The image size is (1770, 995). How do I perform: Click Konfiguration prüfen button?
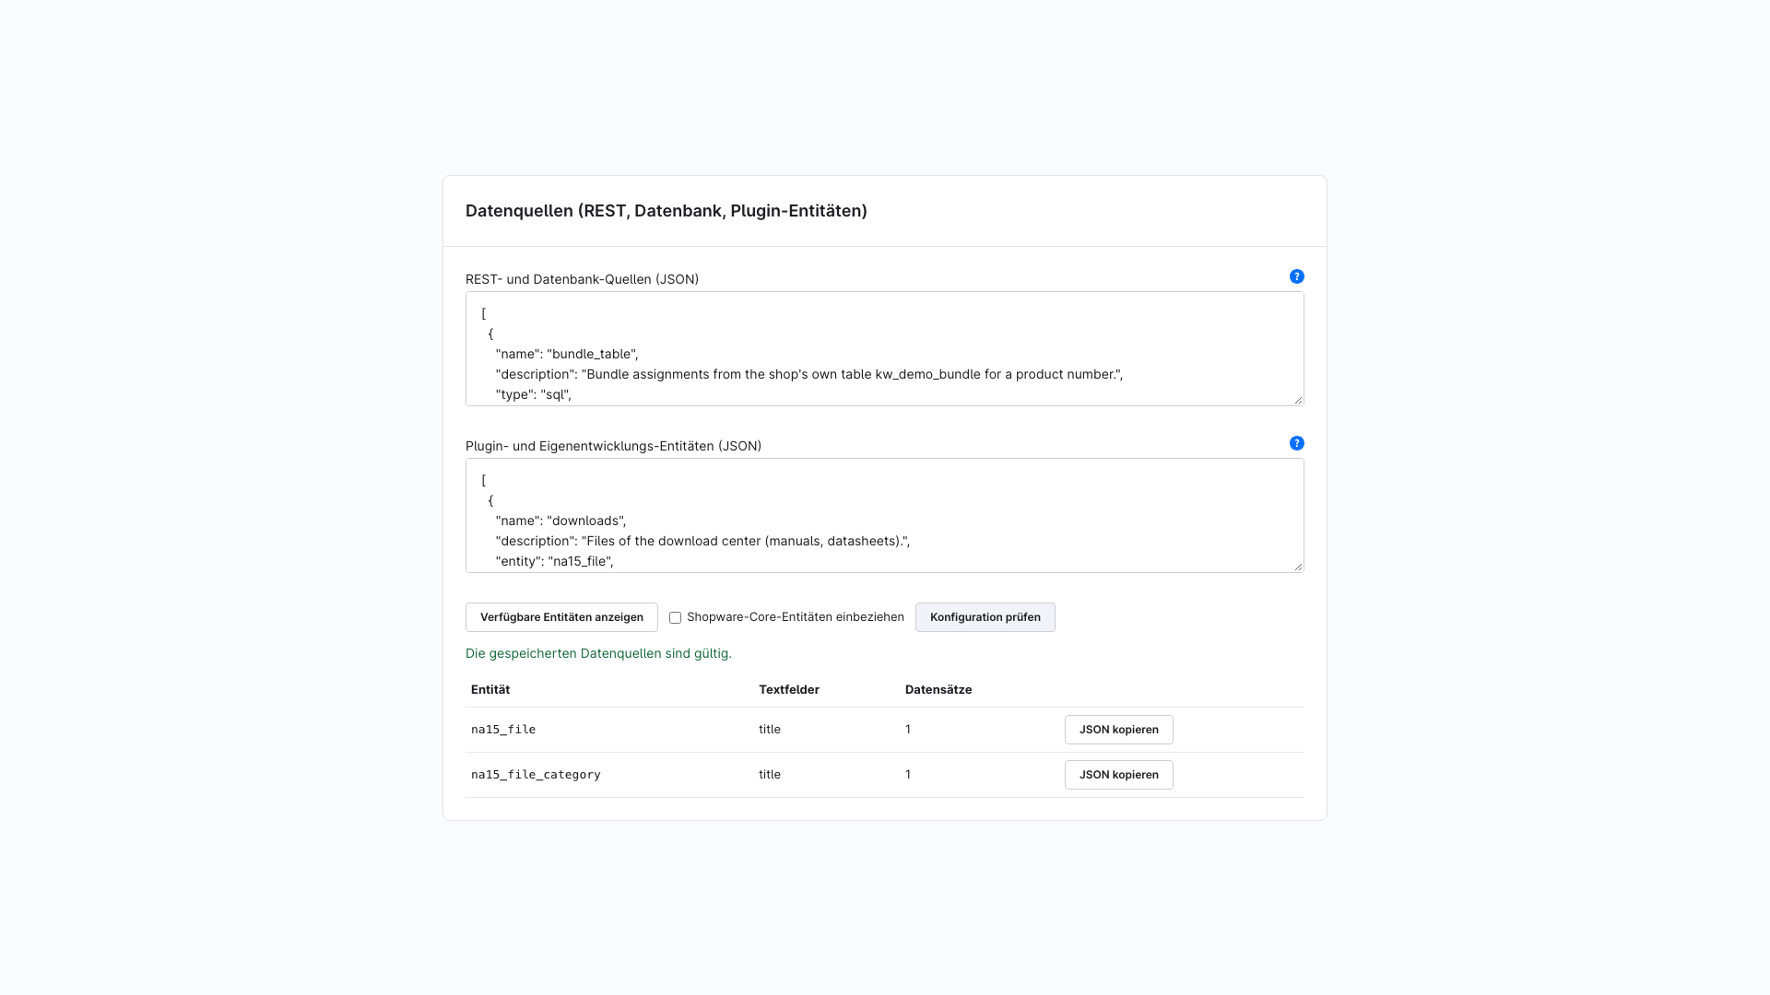[985, 617]
